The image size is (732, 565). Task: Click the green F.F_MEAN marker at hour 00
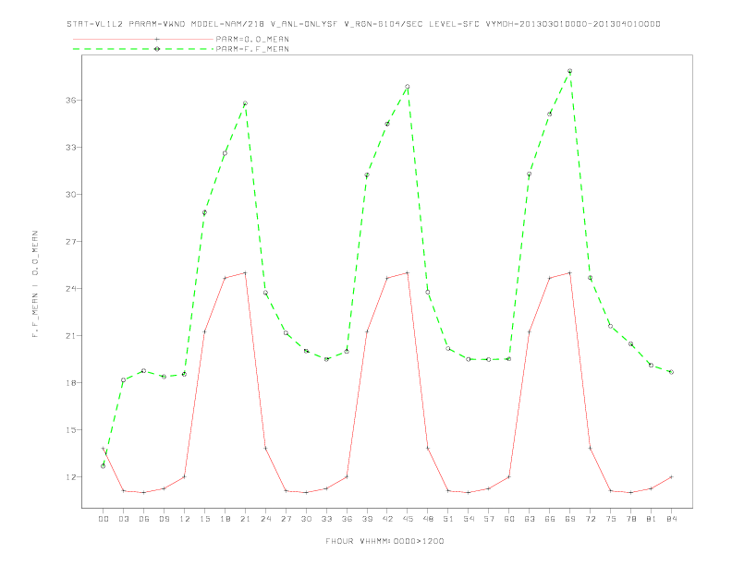click(104, 466)
